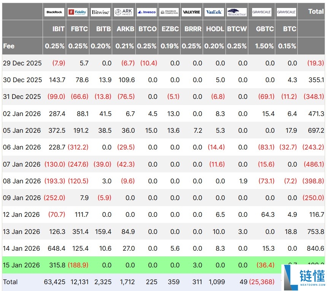This screenshot has width=327, height=291.
Task: Select the ARK Invest logo
Action: click(x=124, y=12)
